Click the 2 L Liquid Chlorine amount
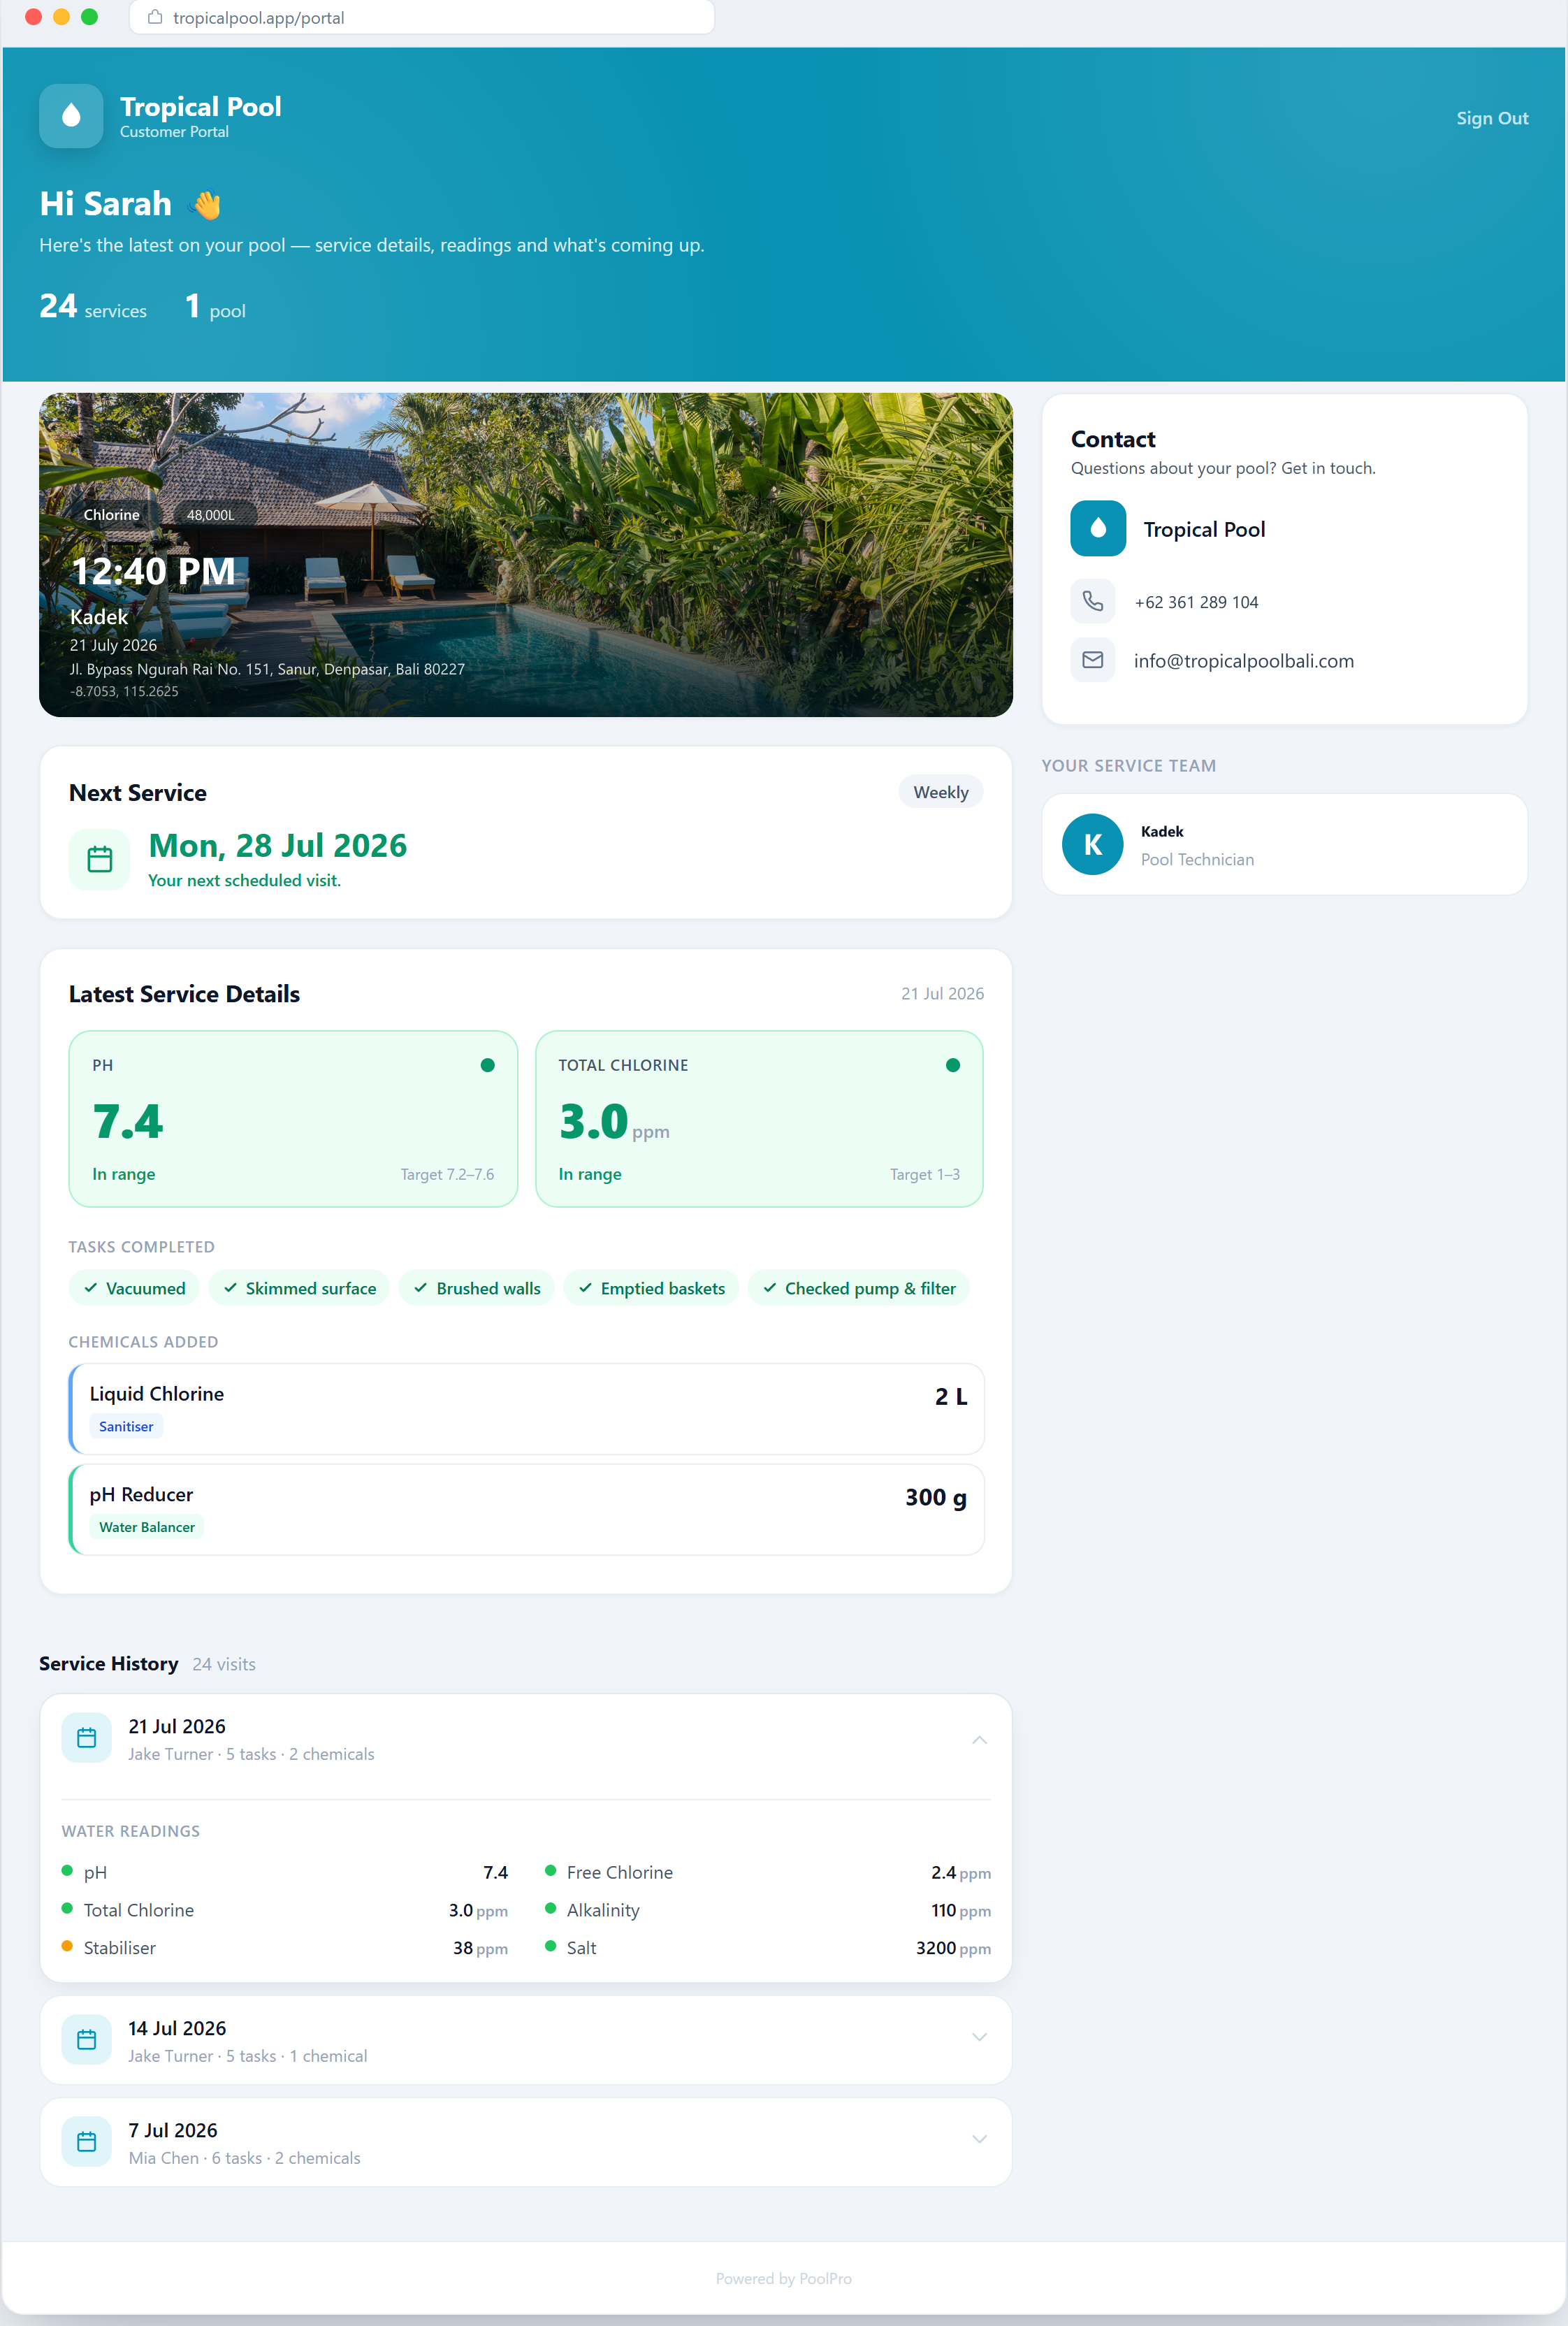This screenshot has width=1568, height=2326. click(x=951, y=1396)
